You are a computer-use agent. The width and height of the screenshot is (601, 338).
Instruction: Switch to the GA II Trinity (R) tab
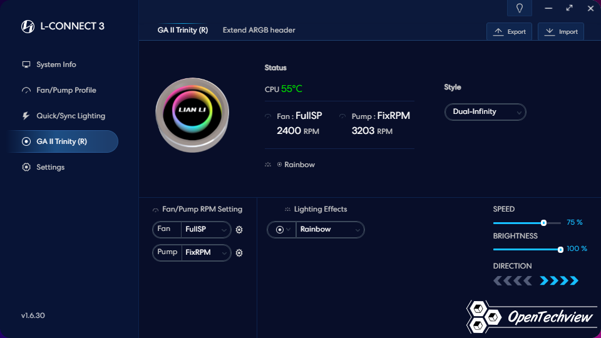pyautogui.click(x=182, y=30)
